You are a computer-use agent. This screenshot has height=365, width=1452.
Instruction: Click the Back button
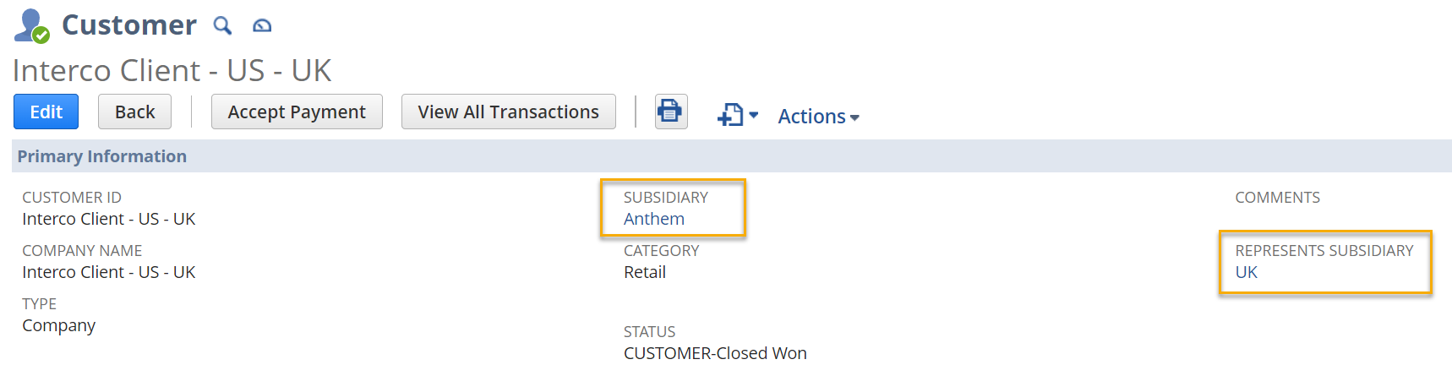click(134, 112)
